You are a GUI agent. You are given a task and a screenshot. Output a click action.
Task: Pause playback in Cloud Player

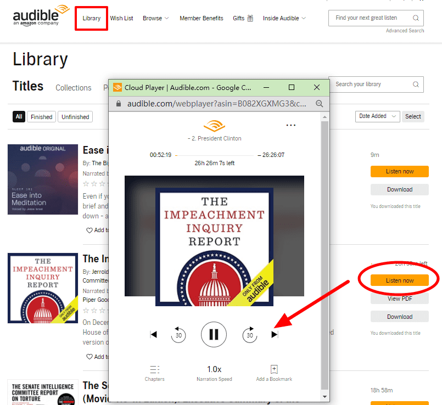[214, 335]
